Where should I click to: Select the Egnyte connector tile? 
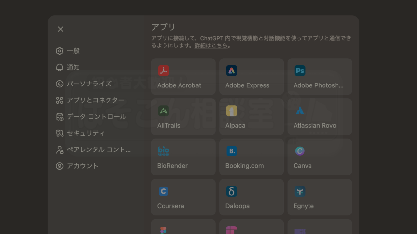tap(319, 197)
